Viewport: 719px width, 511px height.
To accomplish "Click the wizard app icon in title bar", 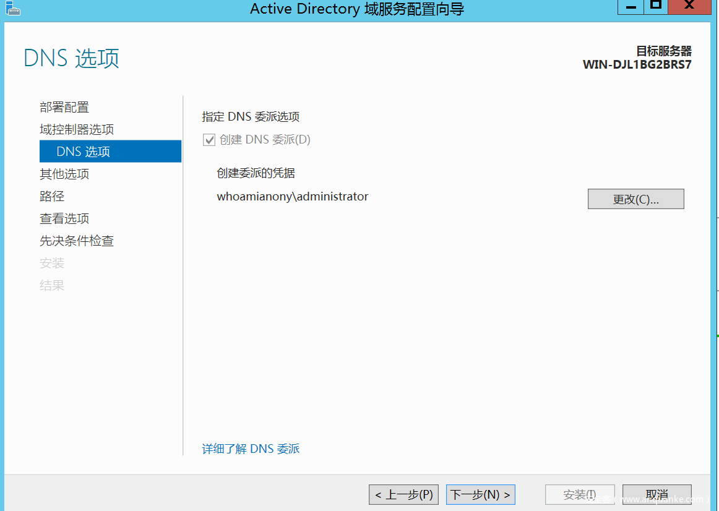I will 13,8.
